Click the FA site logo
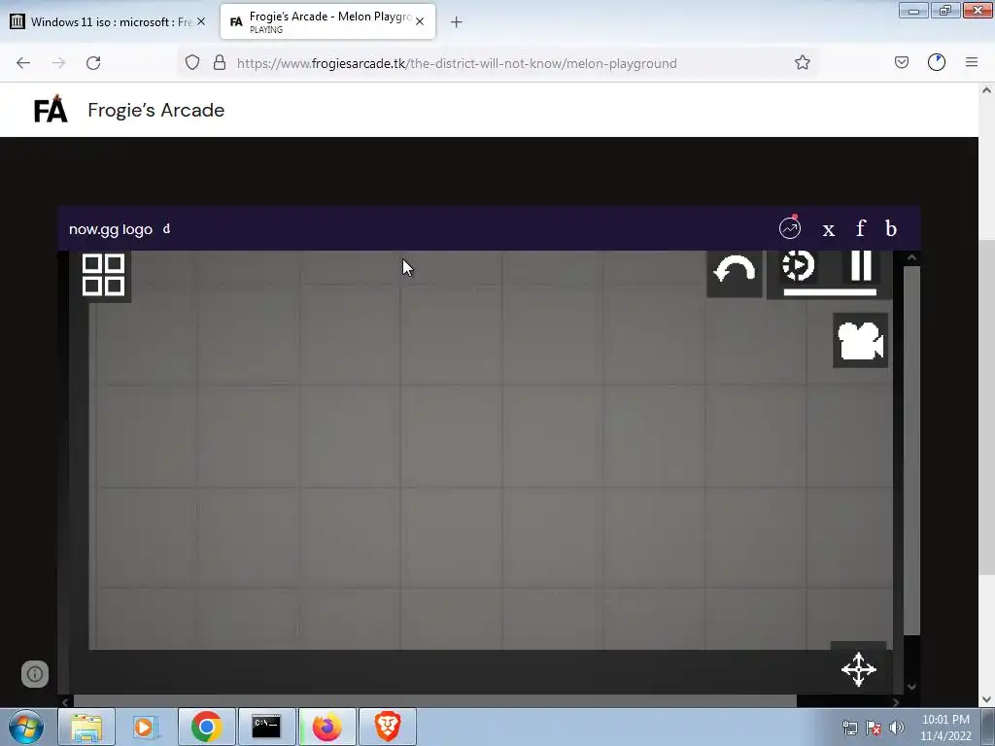The height and width of the screenshot is (746, 995). [x=51, y=109]
